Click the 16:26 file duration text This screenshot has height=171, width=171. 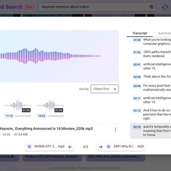pos(6,134)
